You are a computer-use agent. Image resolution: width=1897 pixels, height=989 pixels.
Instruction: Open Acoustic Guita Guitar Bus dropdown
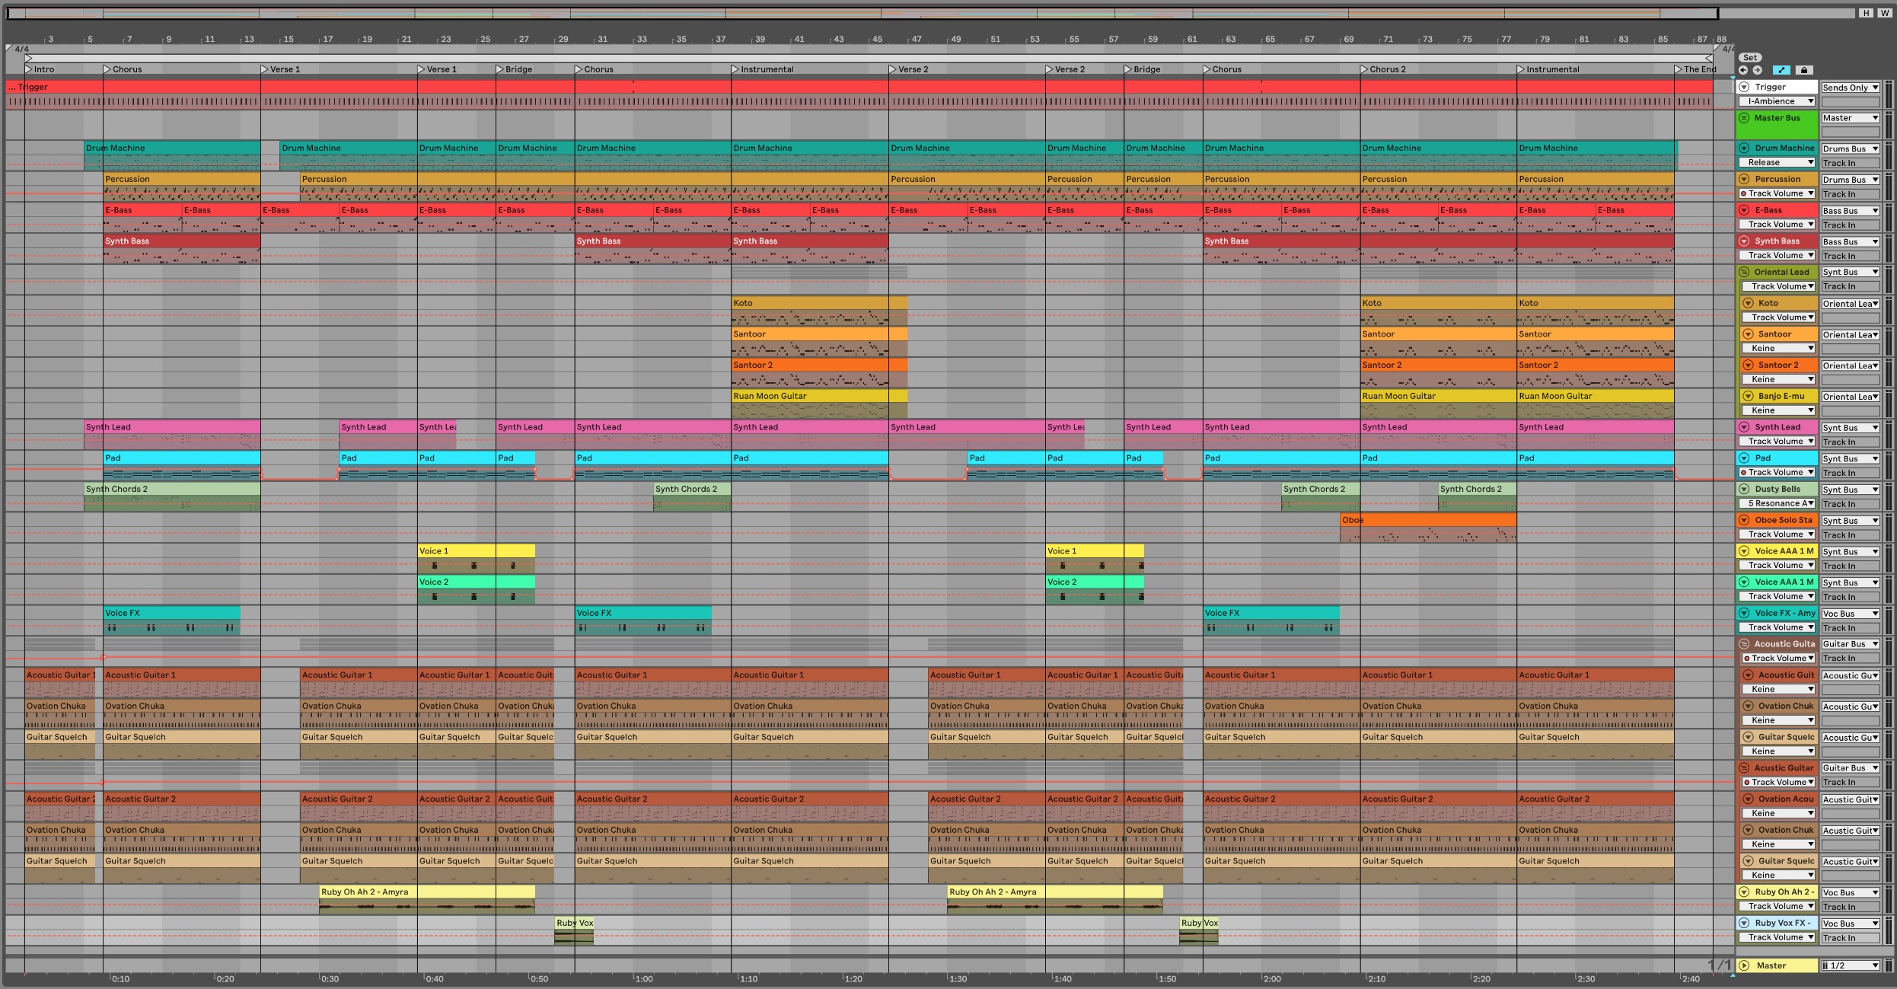[1850, 644]
